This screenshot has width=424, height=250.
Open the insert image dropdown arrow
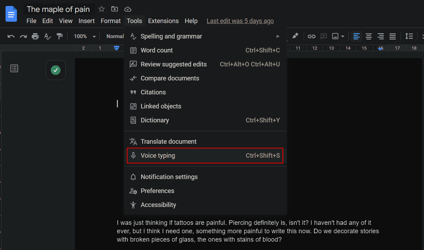[343, 36]
